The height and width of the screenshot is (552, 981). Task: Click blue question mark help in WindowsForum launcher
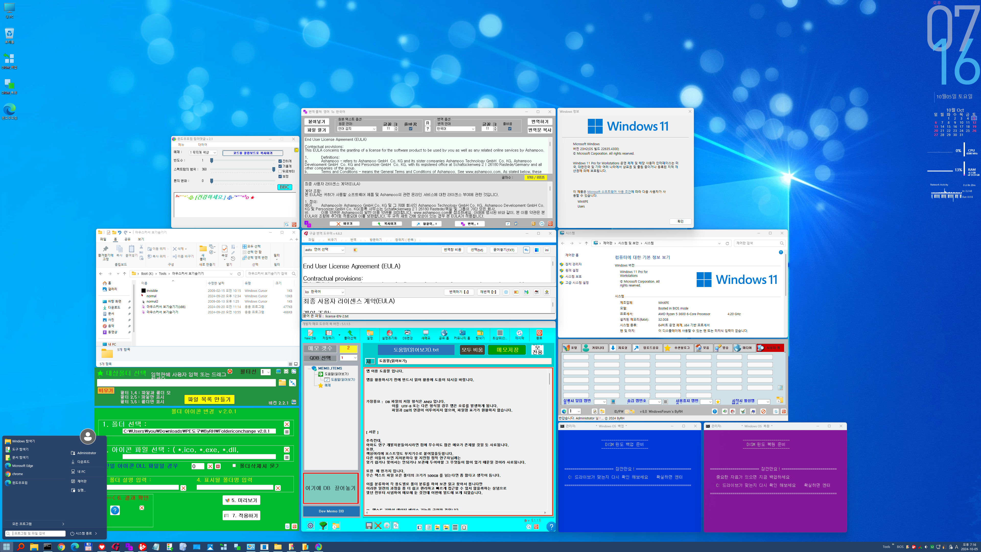pyautogui.click(x=715, y=411)
